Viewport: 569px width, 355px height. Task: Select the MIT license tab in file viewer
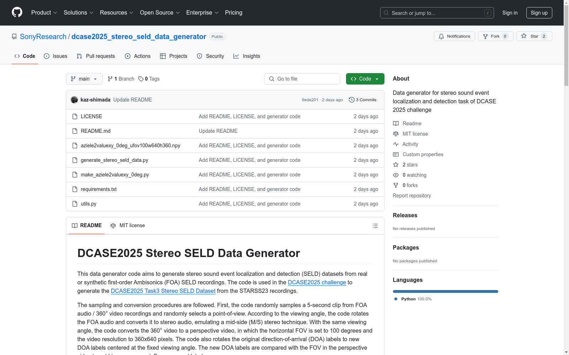pyautogui.click(x=128, y=225)
